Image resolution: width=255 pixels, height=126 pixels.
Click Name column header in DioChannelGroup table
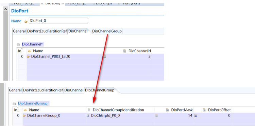point(34,110)
